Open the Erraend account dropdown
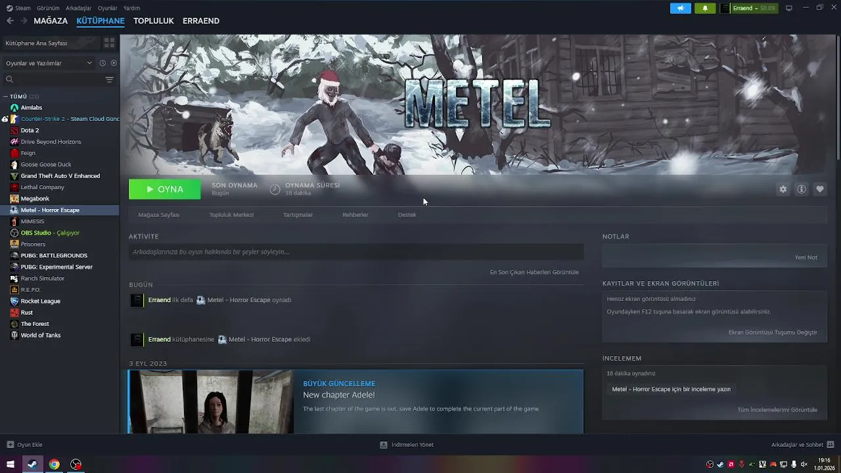Image resolution: width=841 pixels, height=473 pixels. tap(748, 8)
